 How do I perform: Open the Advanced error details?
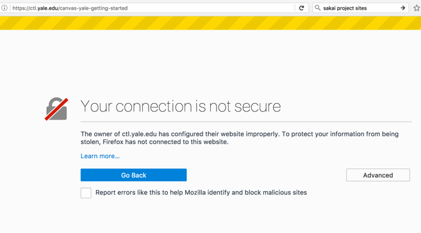click(378, 175)
